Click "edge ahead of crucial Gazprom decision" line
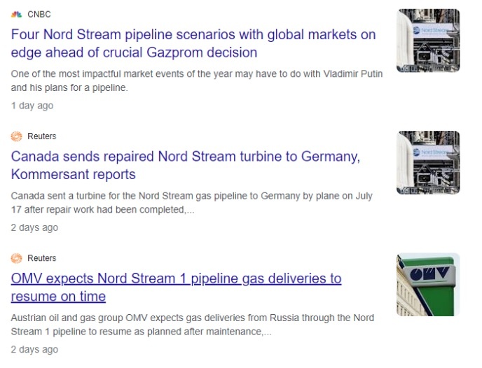 134,52
